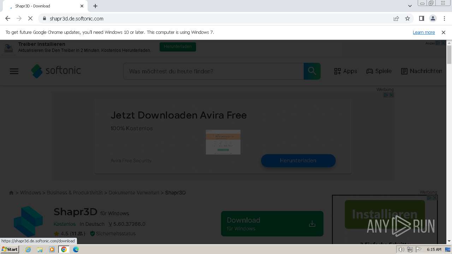Stop loading the page
The width and height of the screenshot is (452, 254).
(30, 18)
